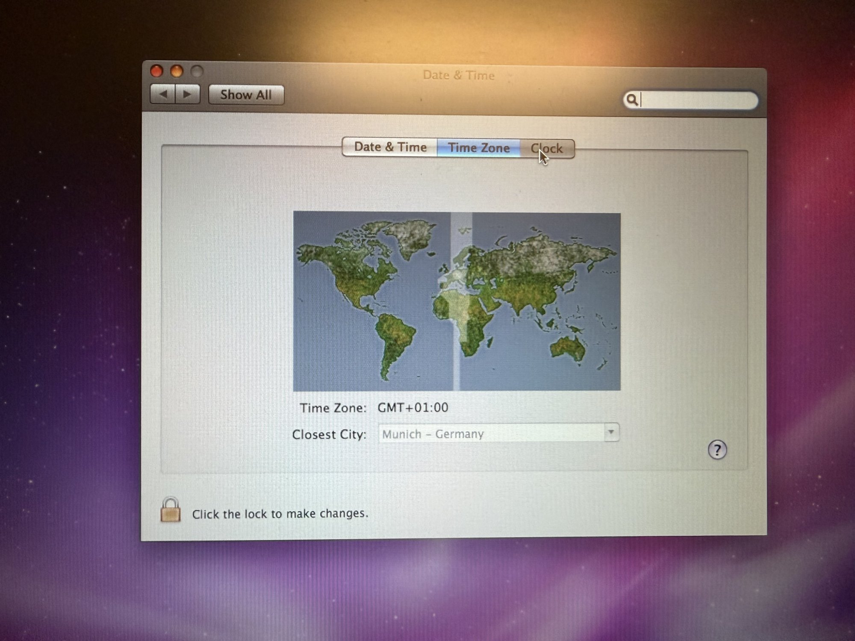Open help with the question mark button
This screenshot has width=855, height=641.
coord(717,450)
